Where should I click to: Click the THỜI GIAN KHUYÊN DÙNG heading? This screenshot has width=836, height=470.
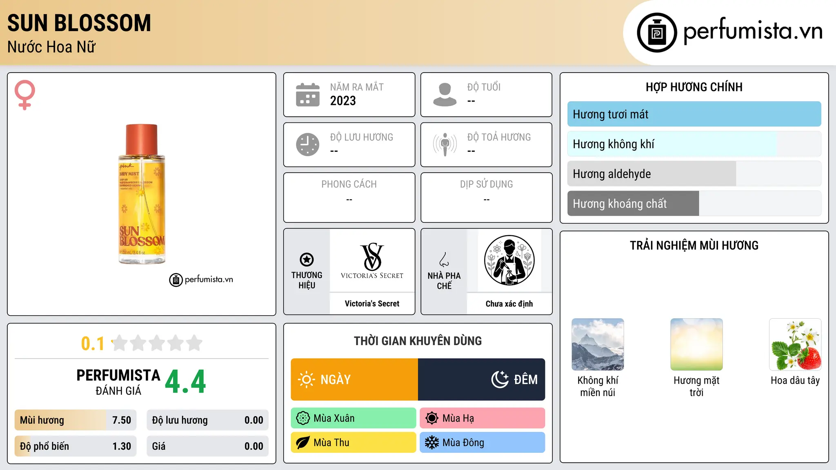418,341
